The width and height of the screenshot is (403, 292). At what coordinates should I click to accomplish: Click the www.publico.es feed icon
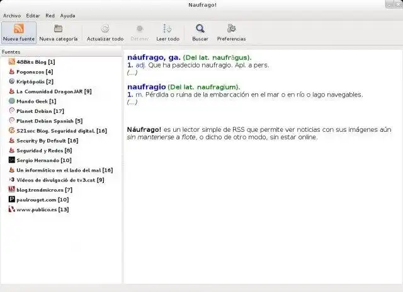[x=12, y=209]
